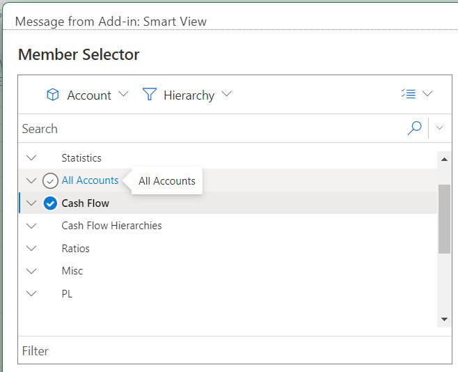The width and height of the screenshot is (458, 372).
Task: Click the Hierarchy filter funnel icon
Action: 149,95
